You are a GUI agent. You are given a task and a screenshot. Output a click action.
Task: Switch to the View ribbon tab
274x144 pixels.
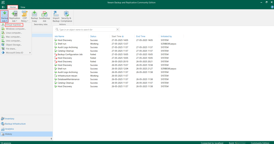click(23, 7)
